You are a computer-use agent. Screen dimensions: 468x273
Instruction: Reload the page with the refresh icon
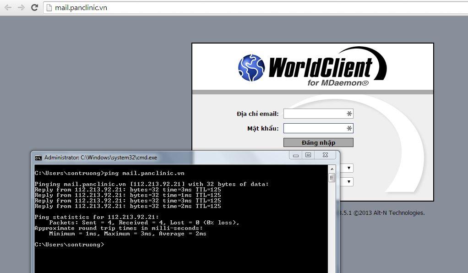click(x=35, y=7)
